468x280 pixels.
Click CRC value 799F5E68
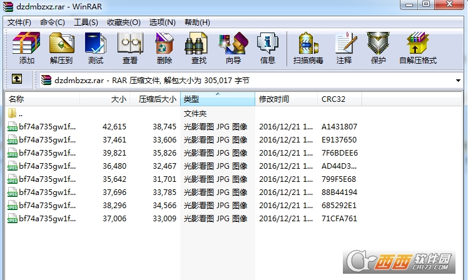[x=338, y=179]
